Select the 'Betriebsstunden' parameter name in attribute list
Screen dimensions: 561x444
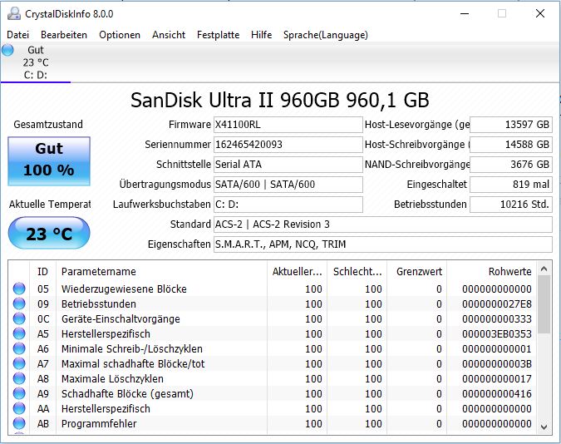[99, 304]
